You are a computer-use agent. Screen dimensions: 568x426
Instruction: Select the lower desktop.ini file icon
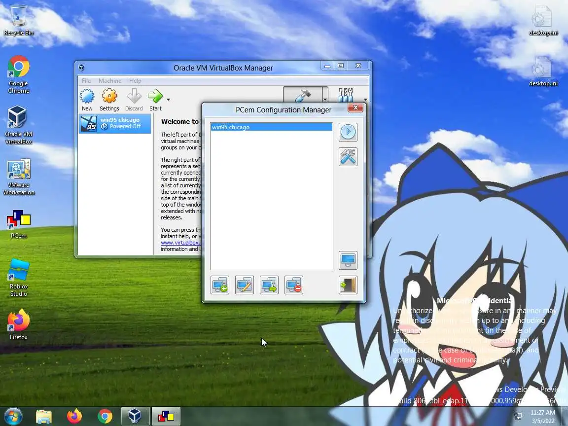click(543, 71)
